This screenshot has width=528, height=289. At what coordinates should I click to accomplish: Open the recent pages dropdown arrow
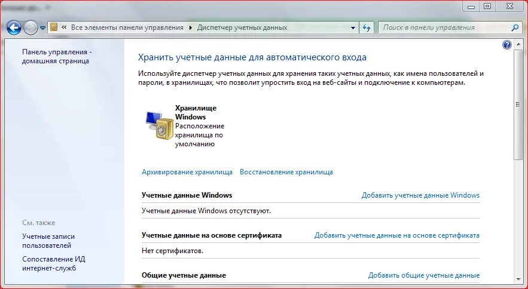click(43, 28)
